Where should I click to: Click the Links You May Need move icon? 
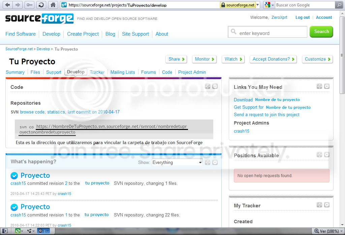319,87
